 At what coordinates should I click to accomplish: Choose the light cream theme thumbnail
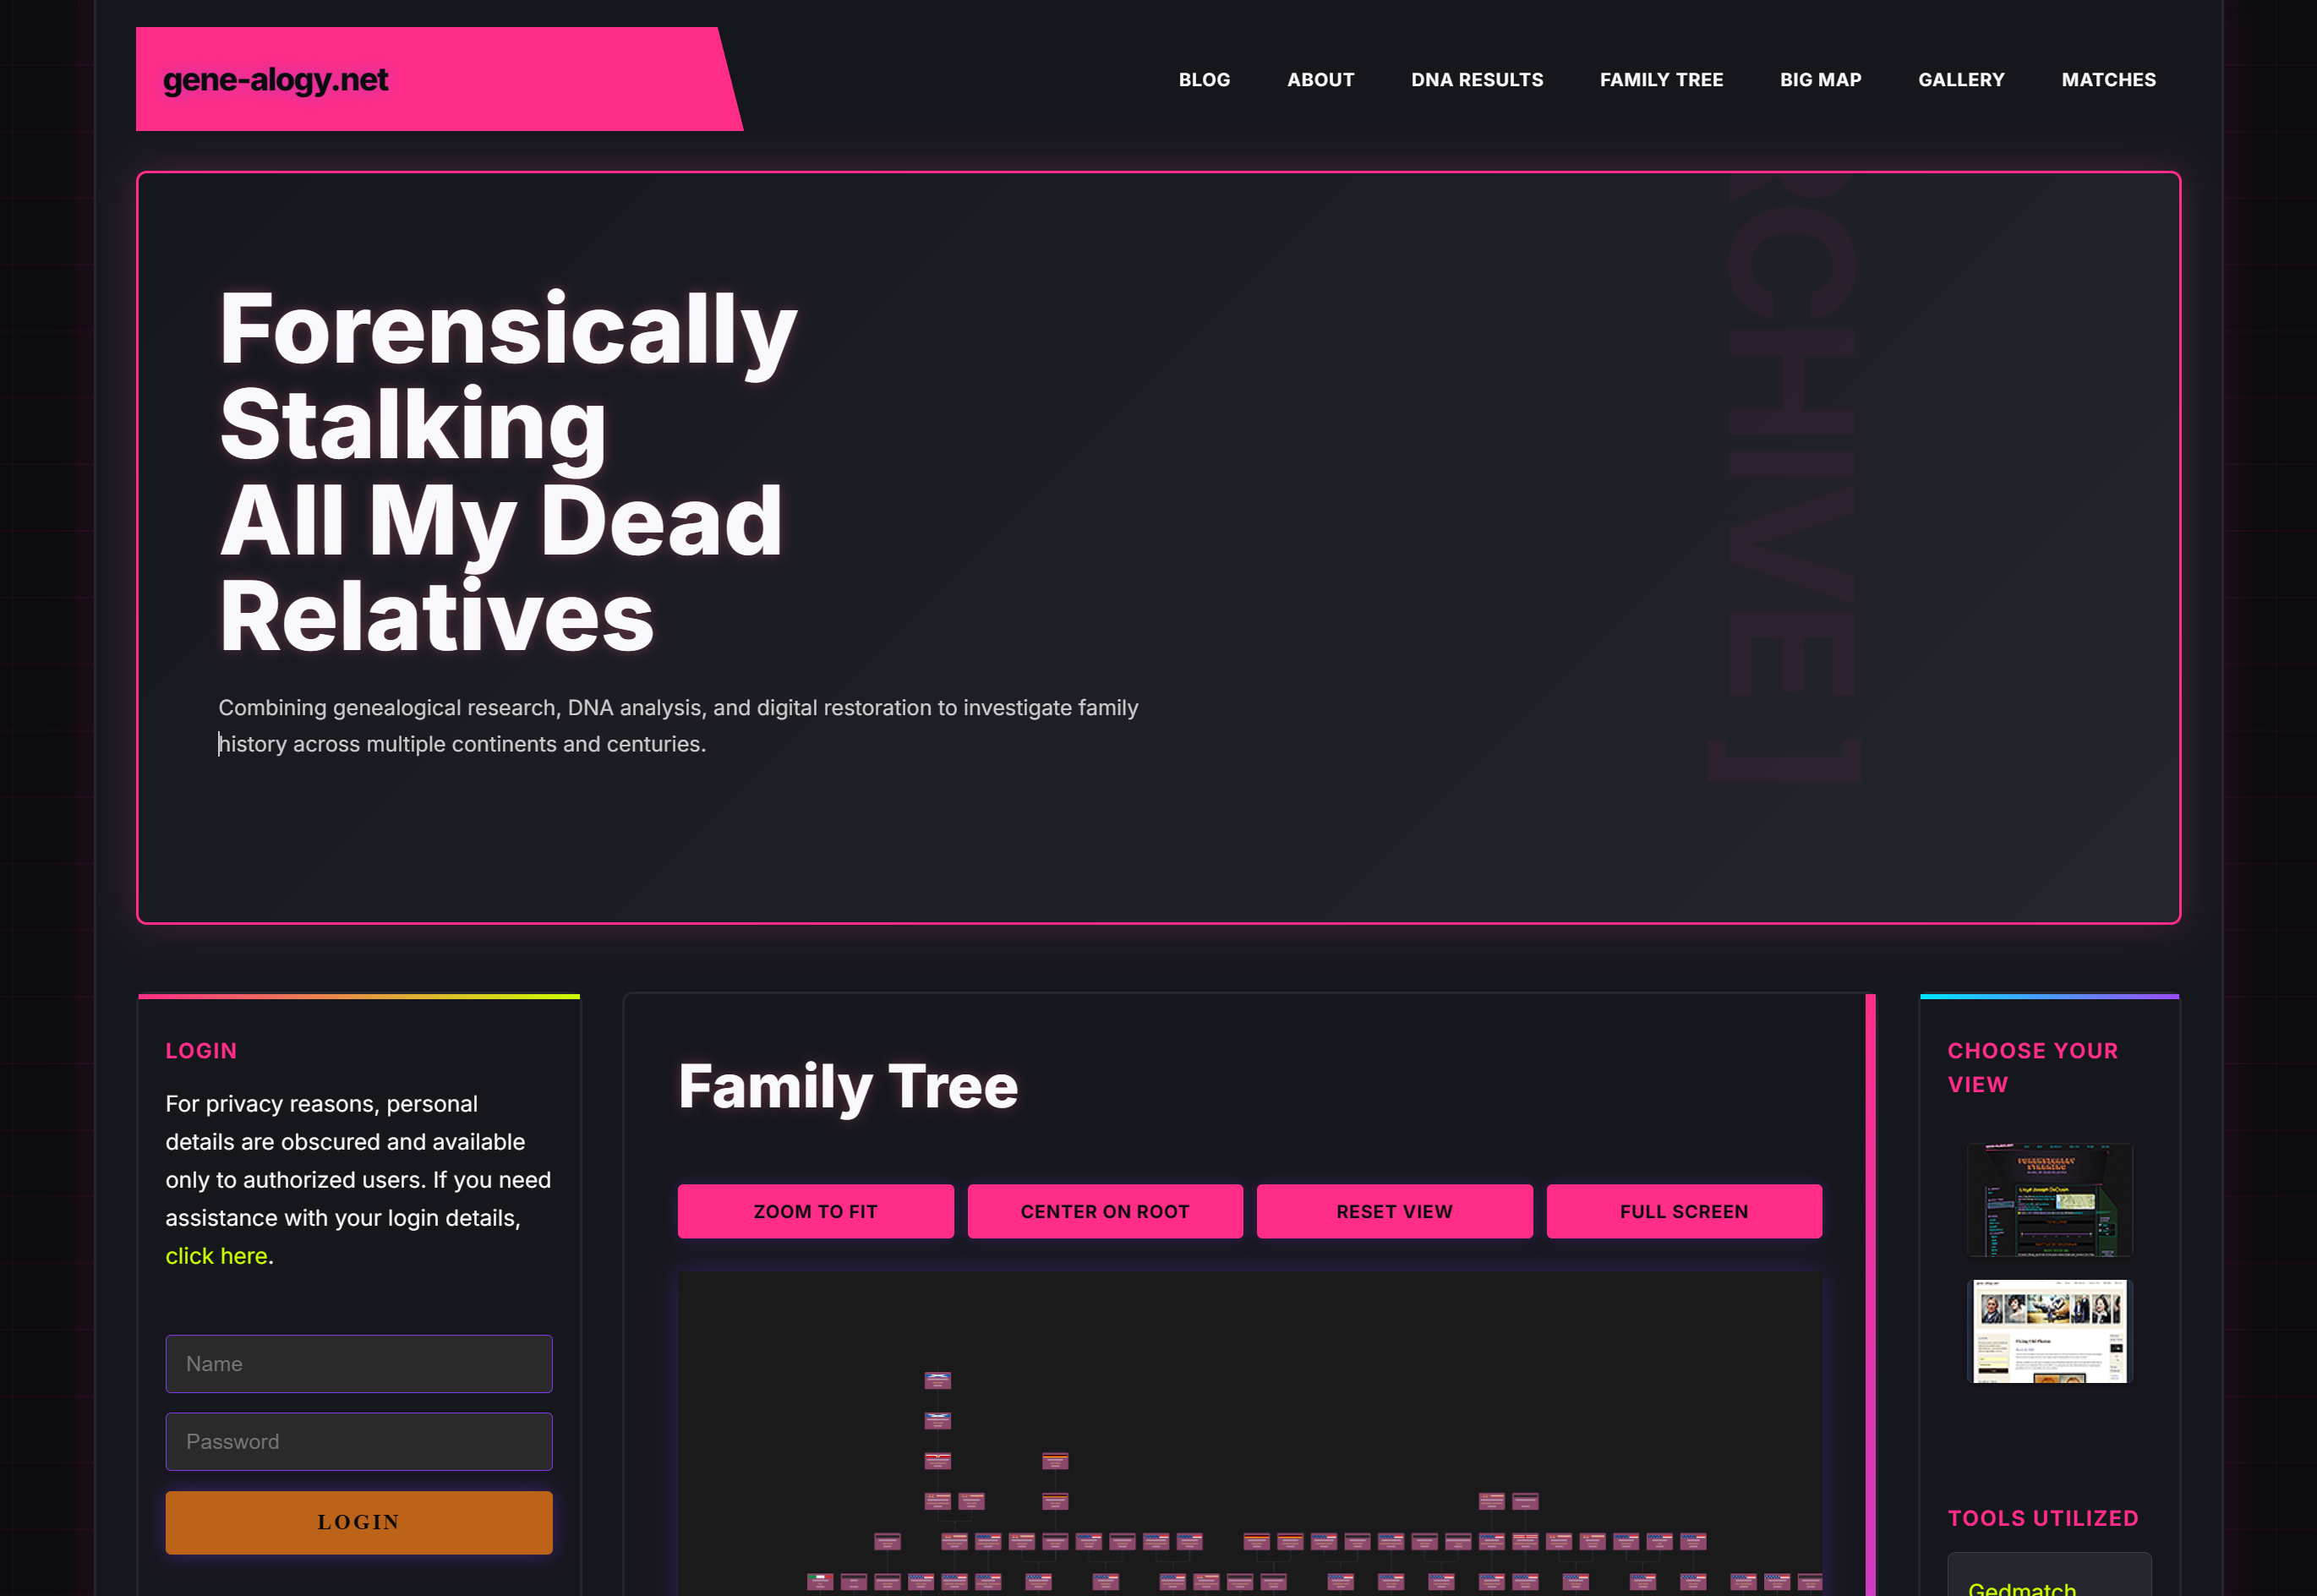[2048, 1331]
